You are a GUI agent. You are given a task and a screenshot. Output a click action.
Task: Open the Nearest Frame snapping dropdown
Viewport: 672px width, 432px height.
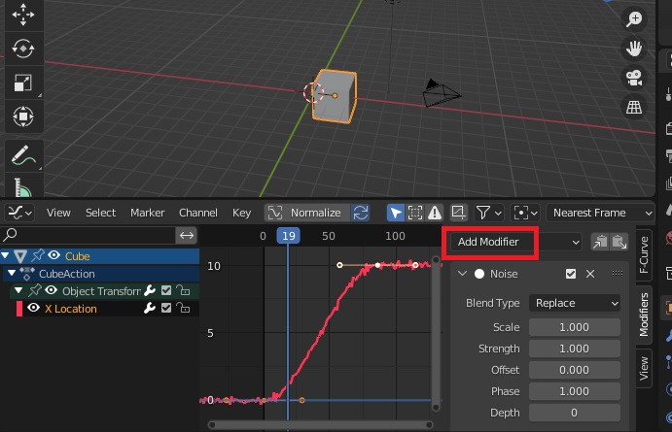point(601,213)
